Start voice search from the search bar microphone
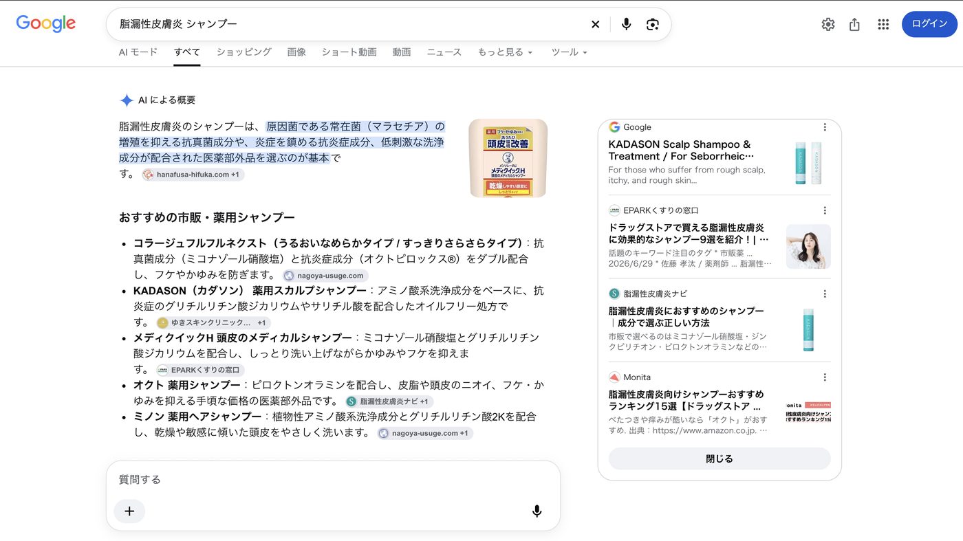The image size is (963, 541). (626, 24)
